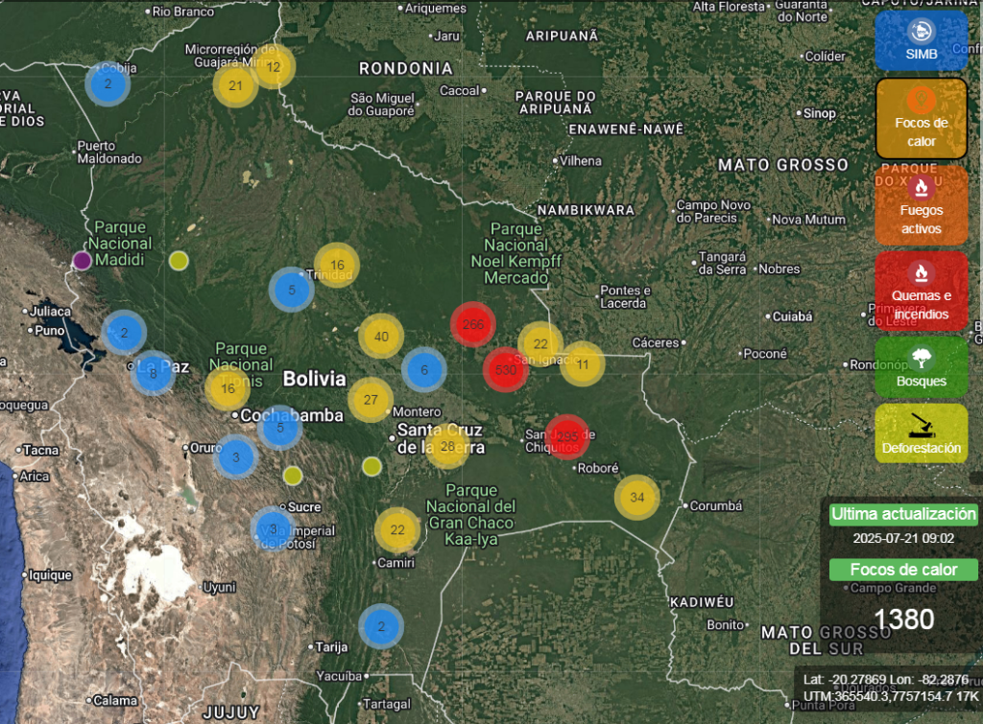The height and width of the screenshot is (724, 983).
Task: Click the olive dot near Sucre
Action: click(293, 476)
